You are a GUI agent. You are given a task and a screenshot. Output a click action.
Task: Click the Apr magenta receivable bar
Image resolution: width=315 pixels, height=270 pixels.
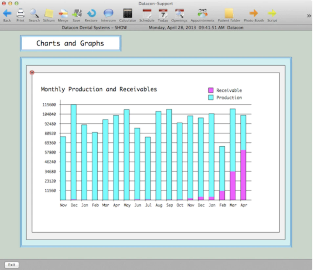click(243, 175)
